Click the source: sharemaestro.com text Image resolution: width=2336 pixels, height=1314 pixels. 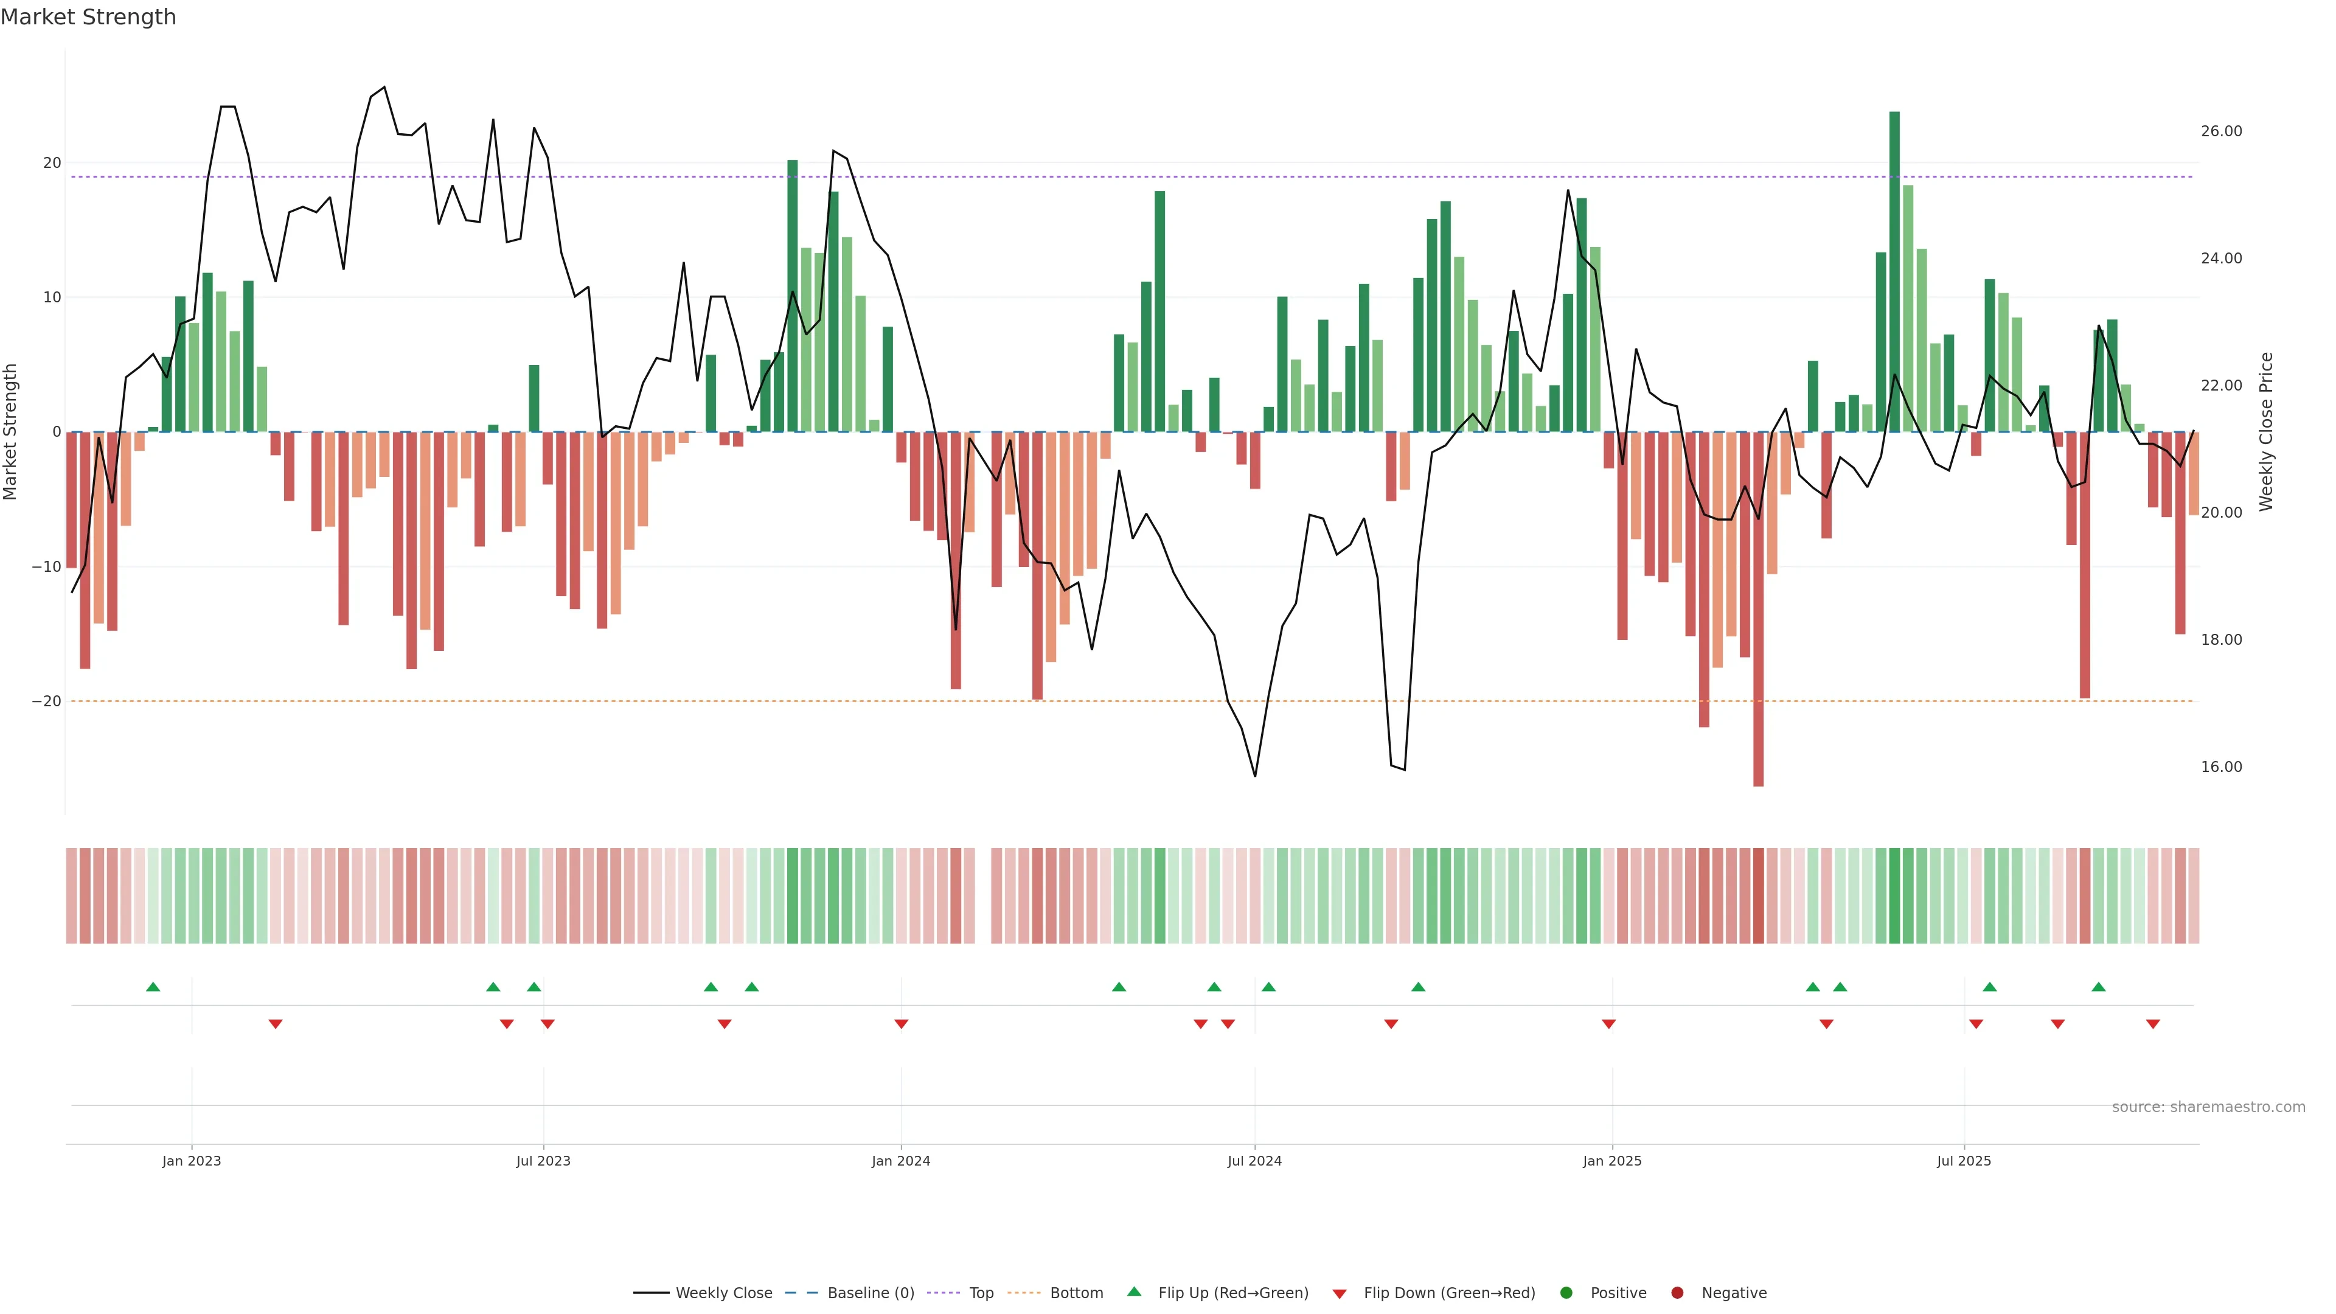click(2208, 1107)
